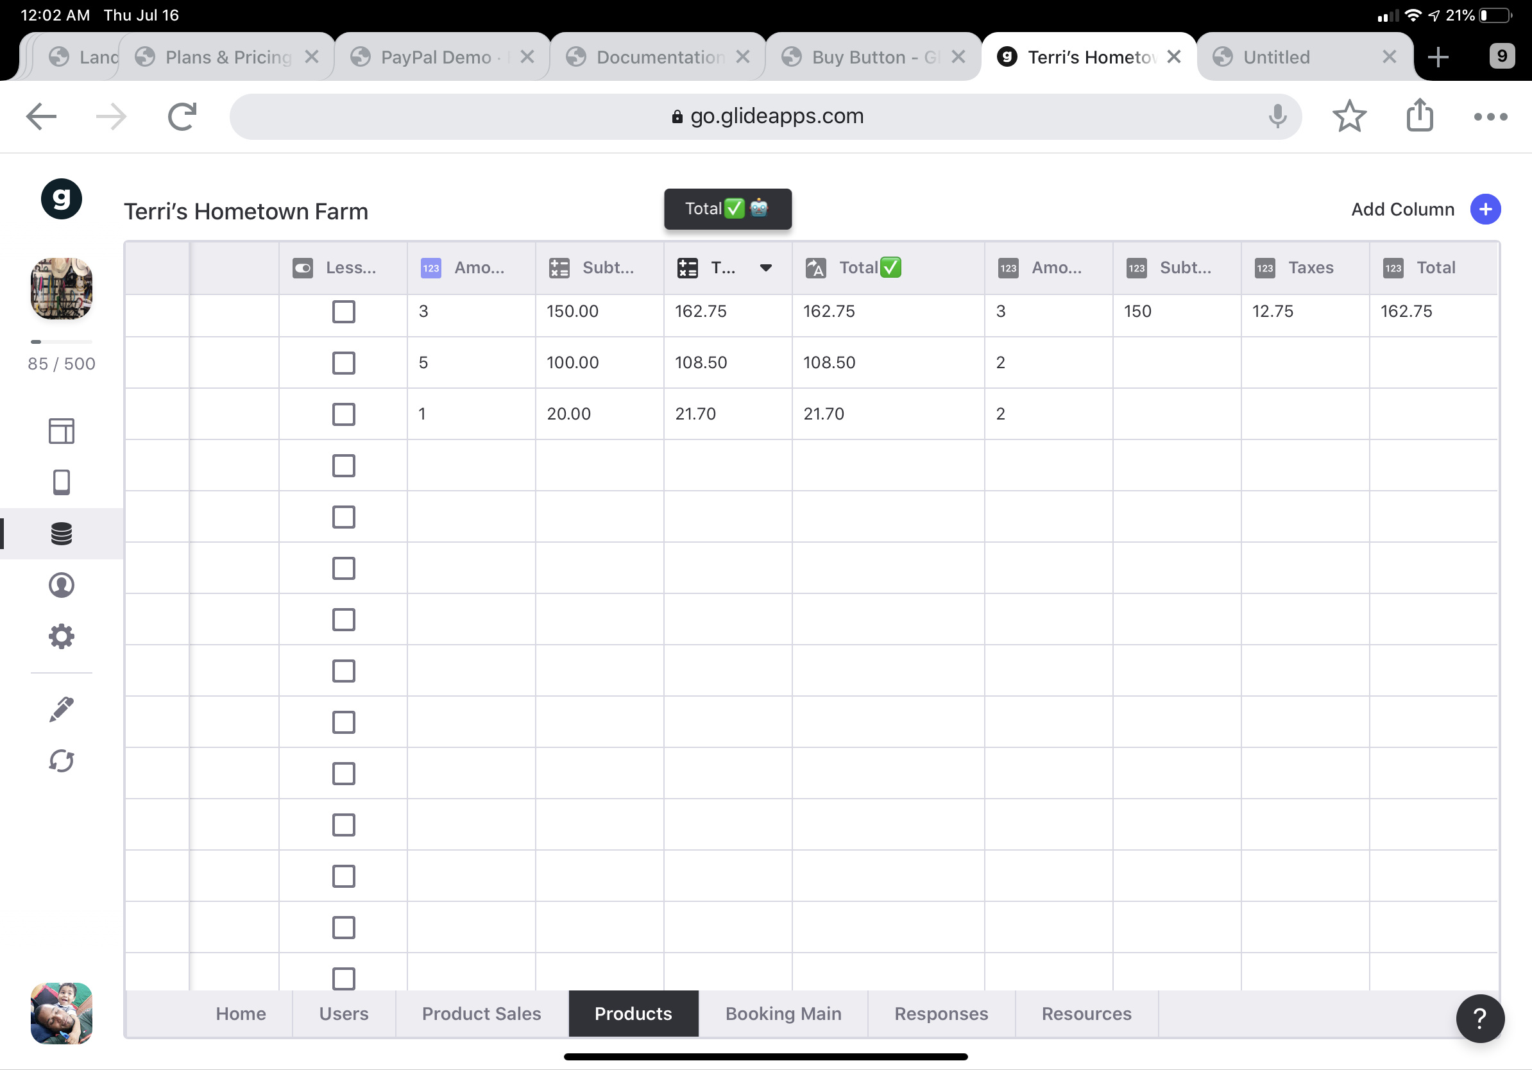
Task: Select the Data editor database icon
Action: coord(62,534)
